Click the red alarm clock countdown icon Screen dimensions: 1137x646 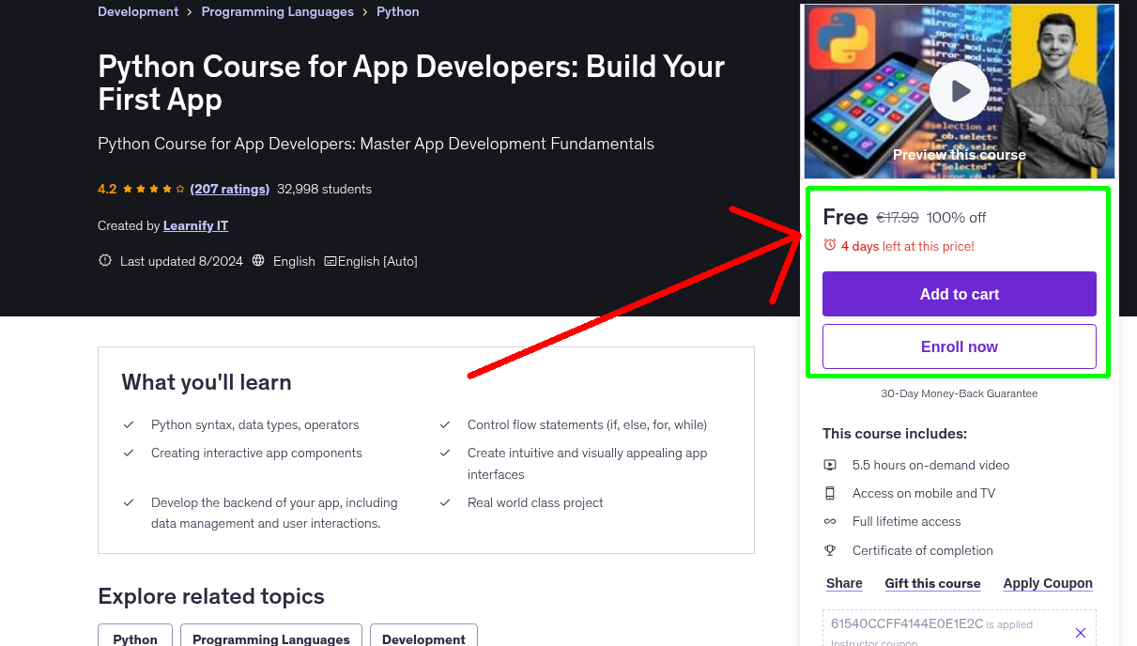pos(829,245)
